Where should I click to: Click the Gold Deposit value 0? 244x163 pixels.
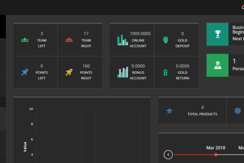tap(183, 34)
